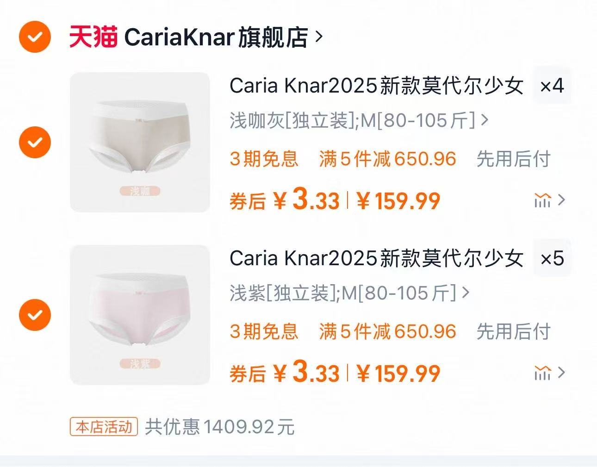Viewport: 597px width, 467px height.
Task: Tap the 本店活动 promotion tag
Action: pyautogui.click(x=104, y=427)
